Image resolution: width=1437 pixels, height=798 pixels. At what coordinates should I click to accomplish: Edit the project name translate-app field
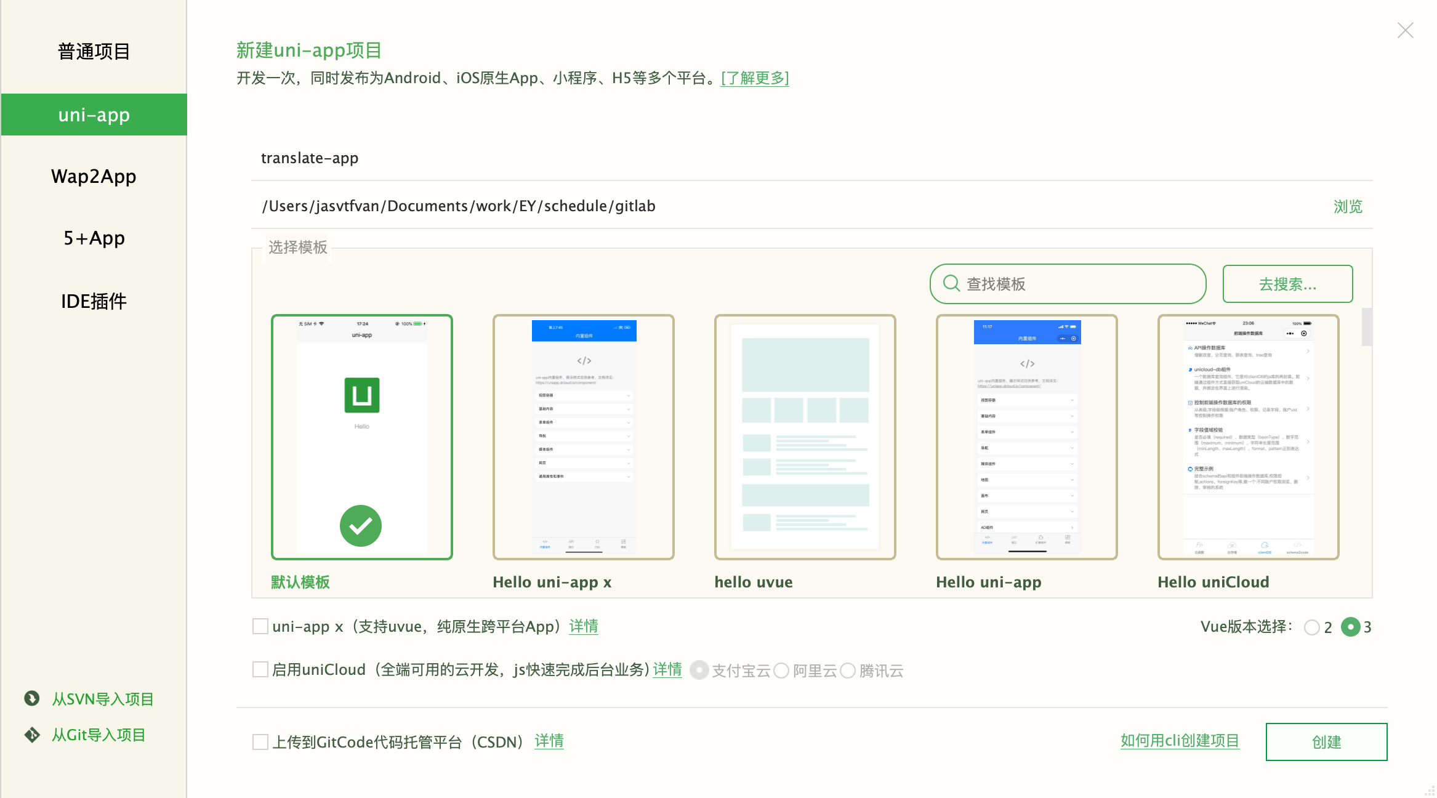[811, 158]
